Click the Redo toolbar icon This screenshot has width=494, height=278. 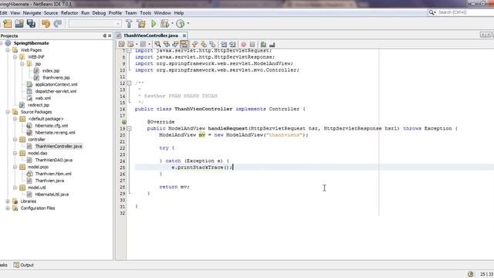pyautogui.click(x=58, y=24)
